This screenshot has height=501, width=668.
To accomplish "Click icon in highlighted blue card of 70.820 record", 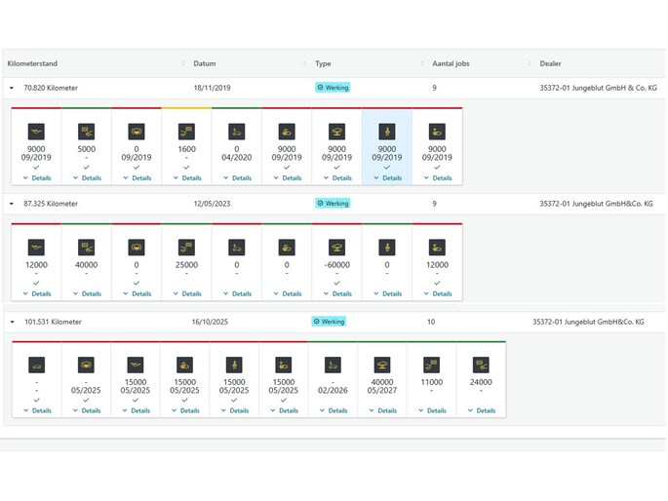I will click(x=387, y=132).
